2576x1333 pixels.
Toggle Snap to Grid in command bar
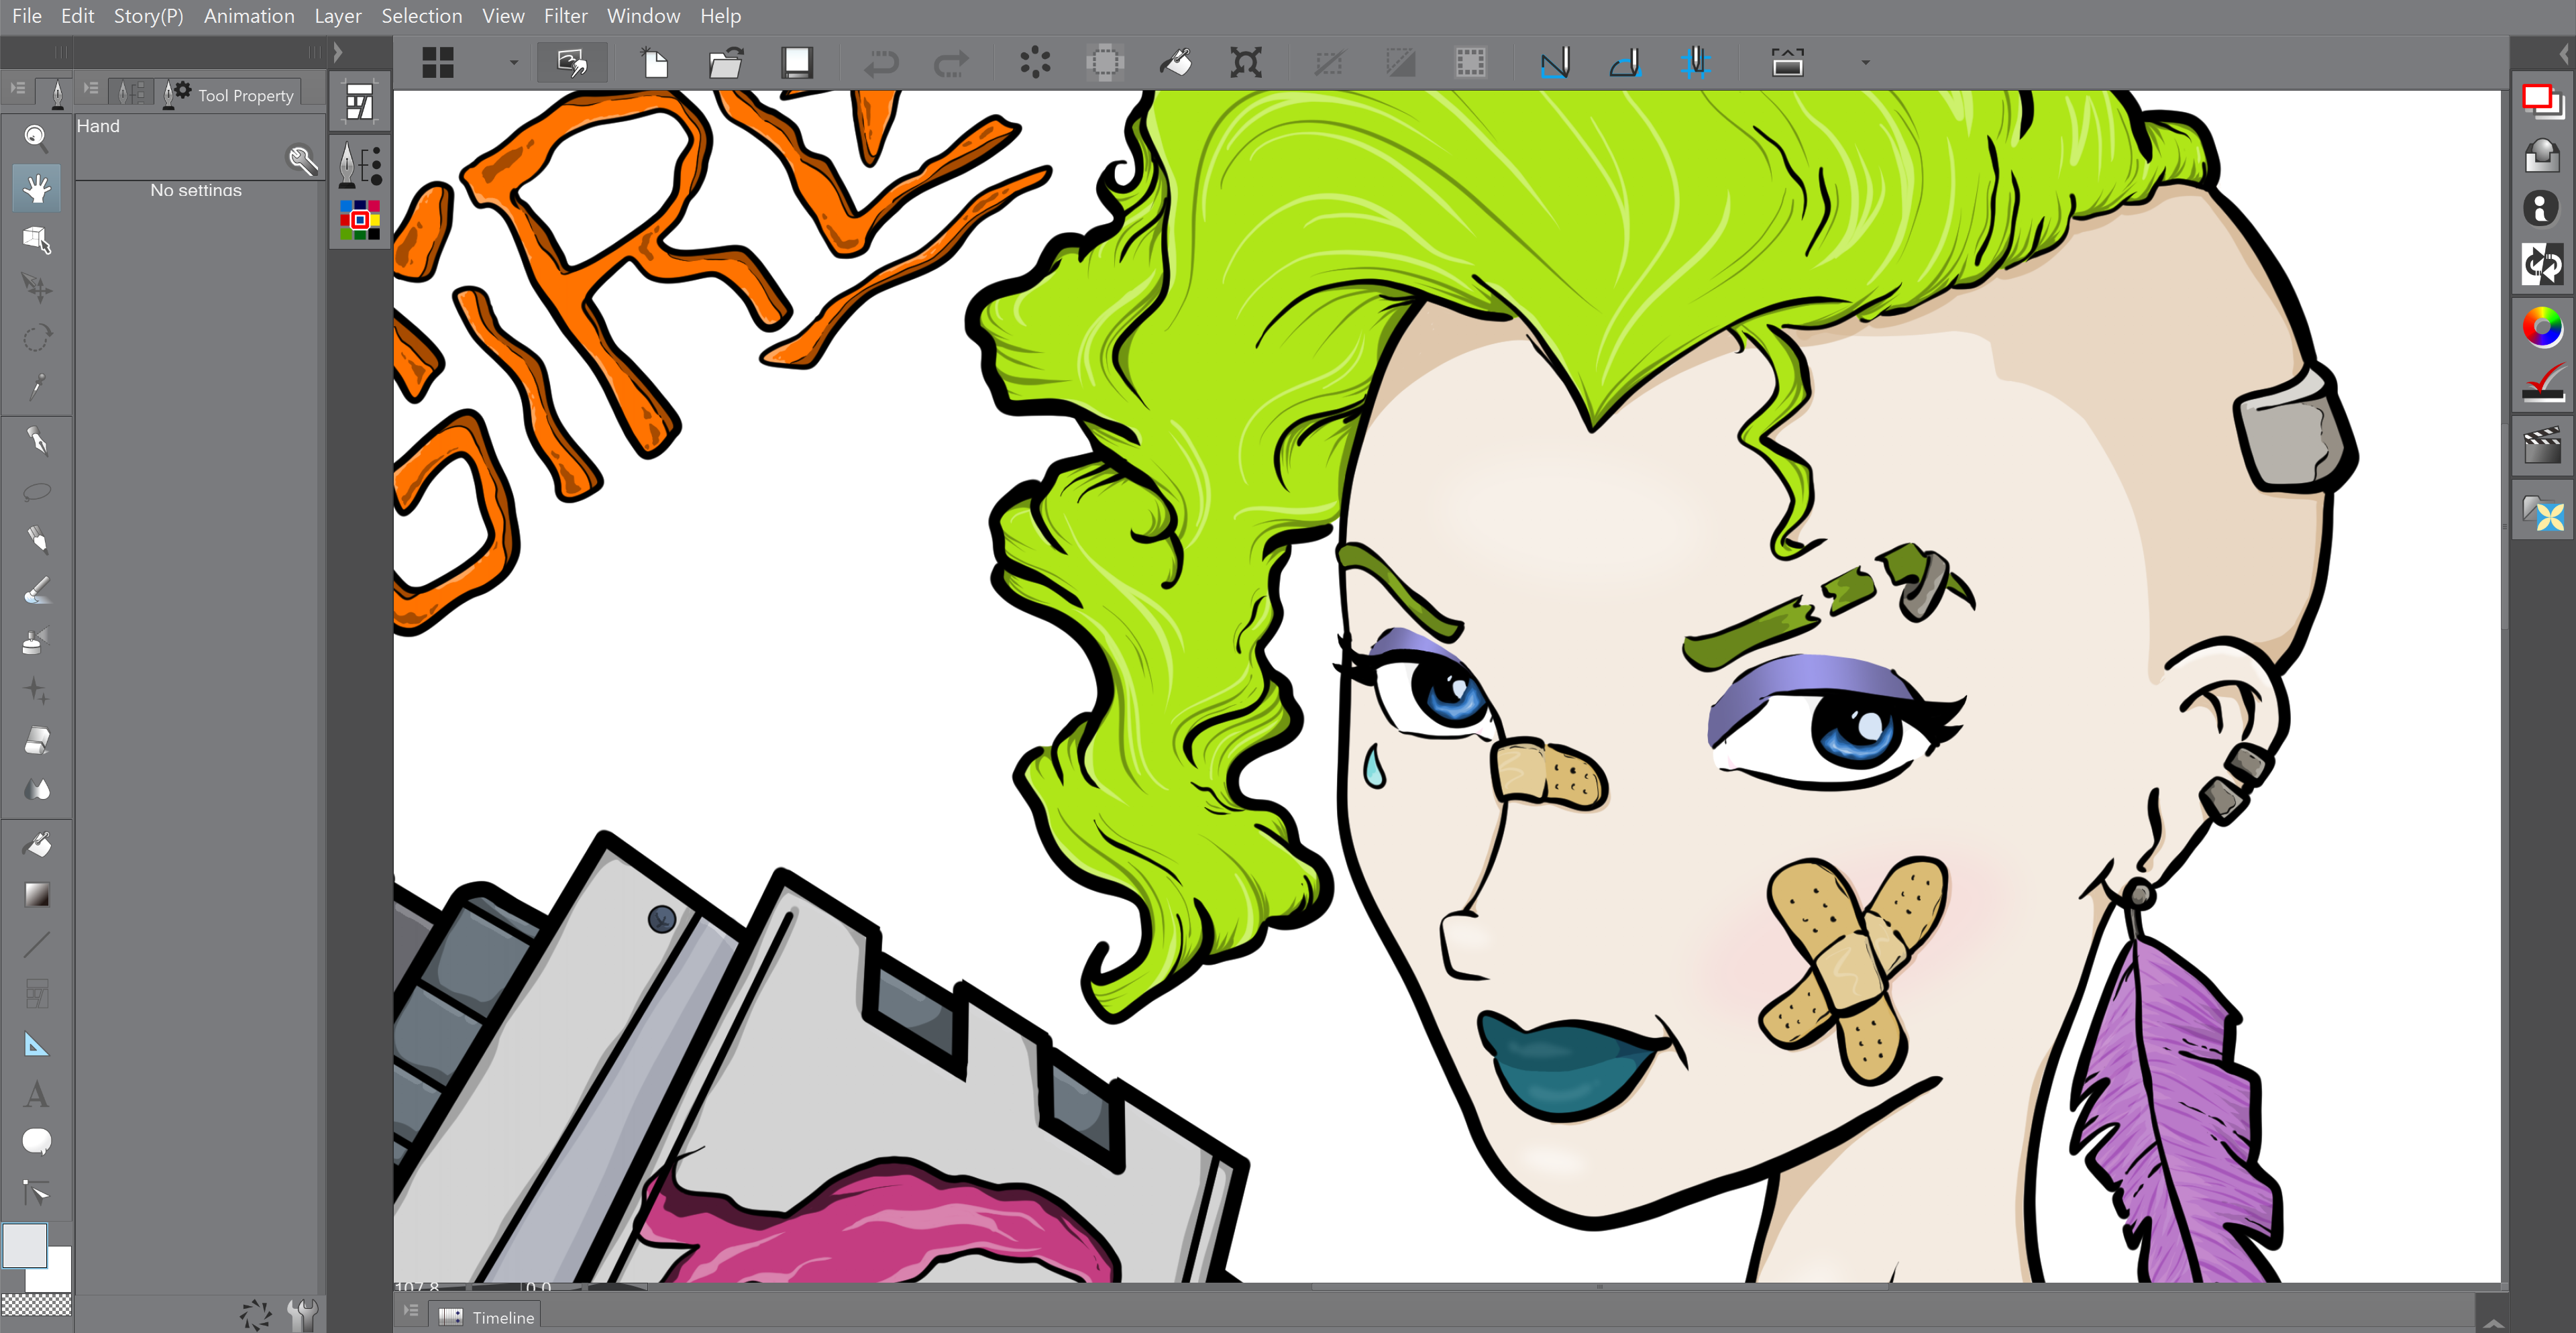(x=1695, y=63)
